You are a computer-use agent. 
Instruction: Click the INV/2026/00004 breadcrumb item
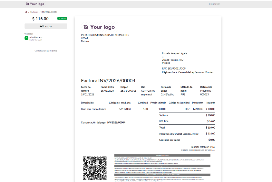coord(49,12)
